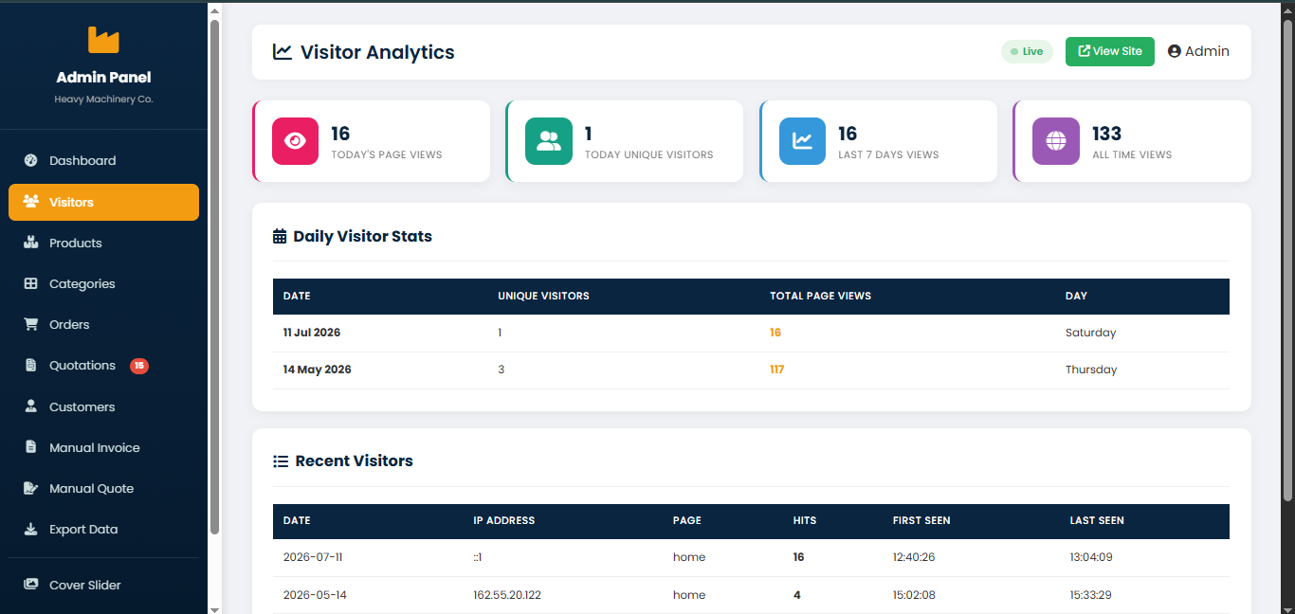This screenshot has height=614, width=1295.
Task: Open Cover Slider page
Action: (x=103, y=585)
